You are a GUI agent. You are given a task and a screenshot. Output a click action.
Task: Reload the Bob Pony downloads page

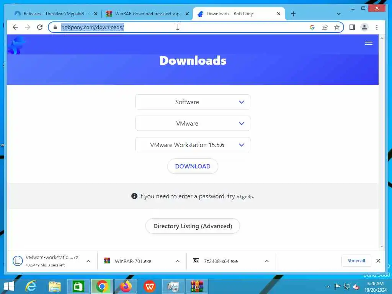point(40,27)
